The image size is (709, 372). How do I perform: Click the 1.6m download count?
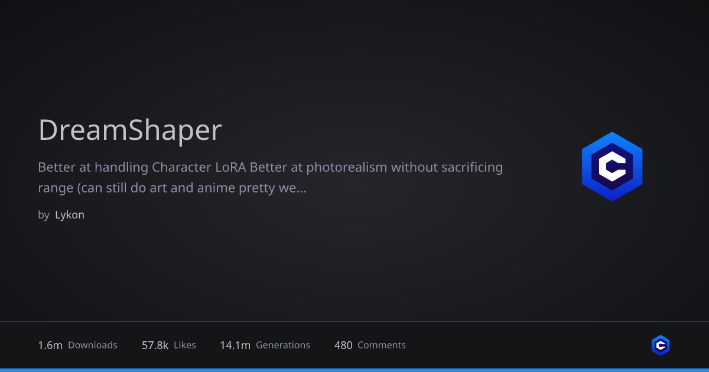coord(50,345)
